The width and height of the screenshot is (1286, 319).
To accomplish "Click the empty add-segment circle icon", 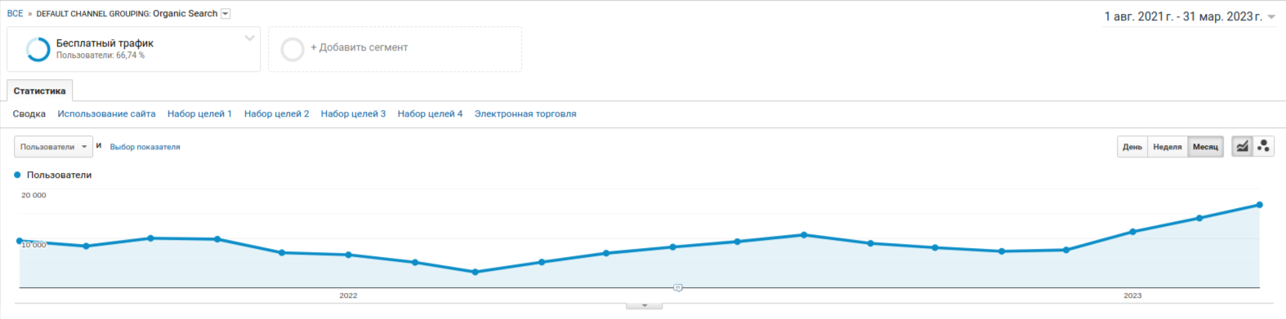I will (x=292, y=49).
